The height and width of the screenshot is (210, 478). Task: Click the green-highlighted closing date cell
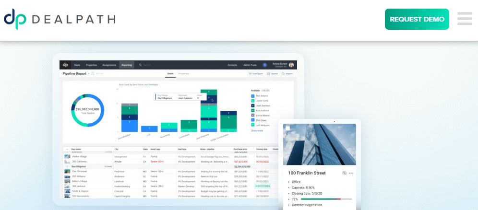[263, 186]
